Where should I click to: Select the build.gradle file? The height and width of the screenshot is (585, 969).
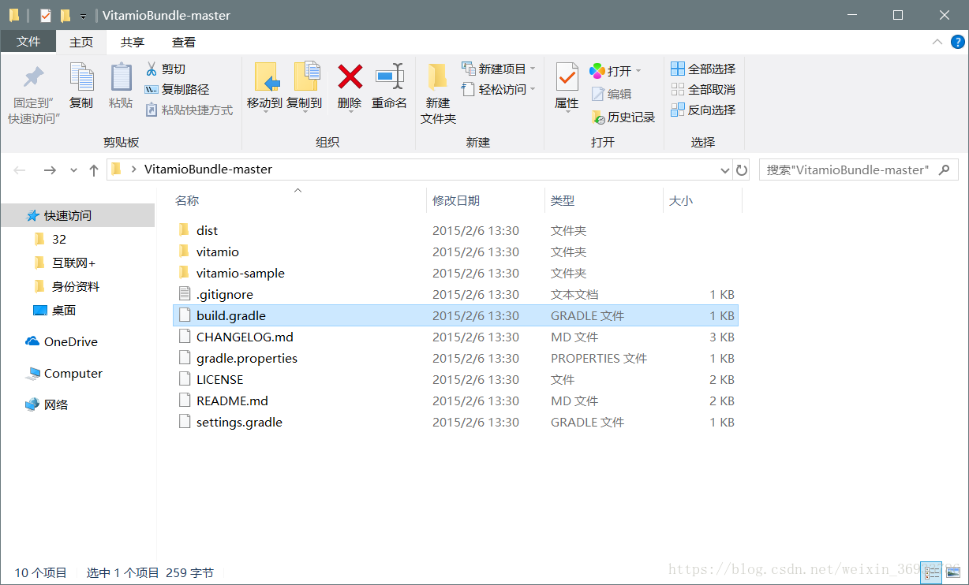point(455,315)
